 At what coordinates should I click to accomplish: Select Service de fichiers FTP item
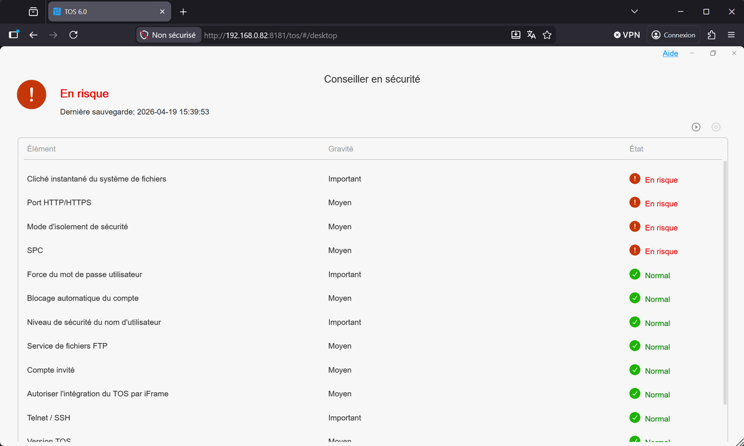(x=68, y=346)
